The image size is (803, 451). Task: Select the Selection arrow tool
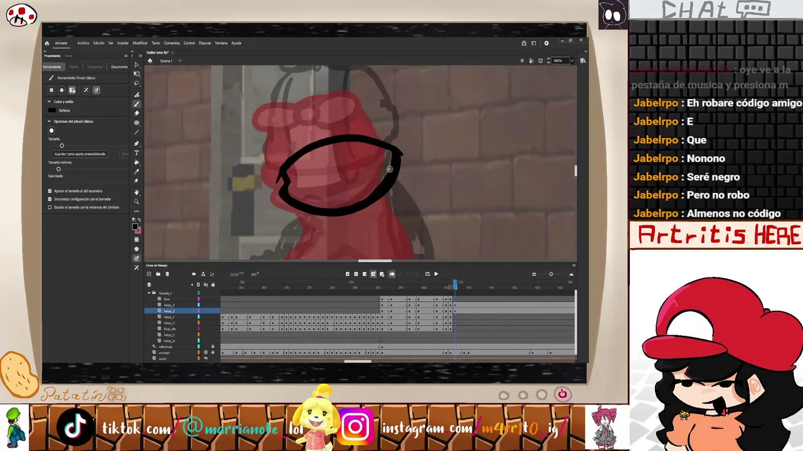pyautogui.click(x=137, y=65)
